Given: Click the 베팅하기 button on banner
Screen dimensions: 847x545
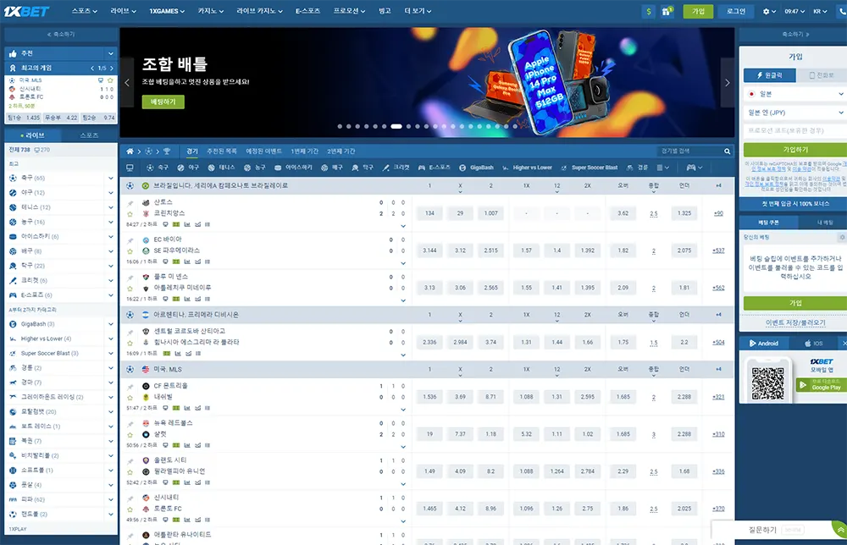Looking at the screenshot, I should click(163, 102).
